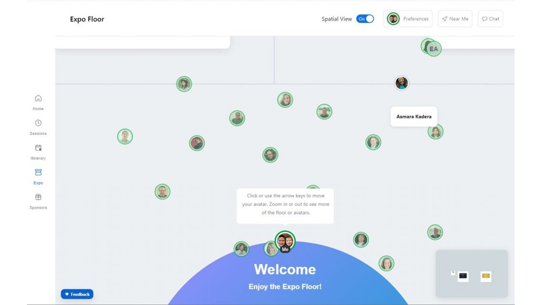Open the Preferences button
The image size is (542, 305).
(x=409, y=19)
